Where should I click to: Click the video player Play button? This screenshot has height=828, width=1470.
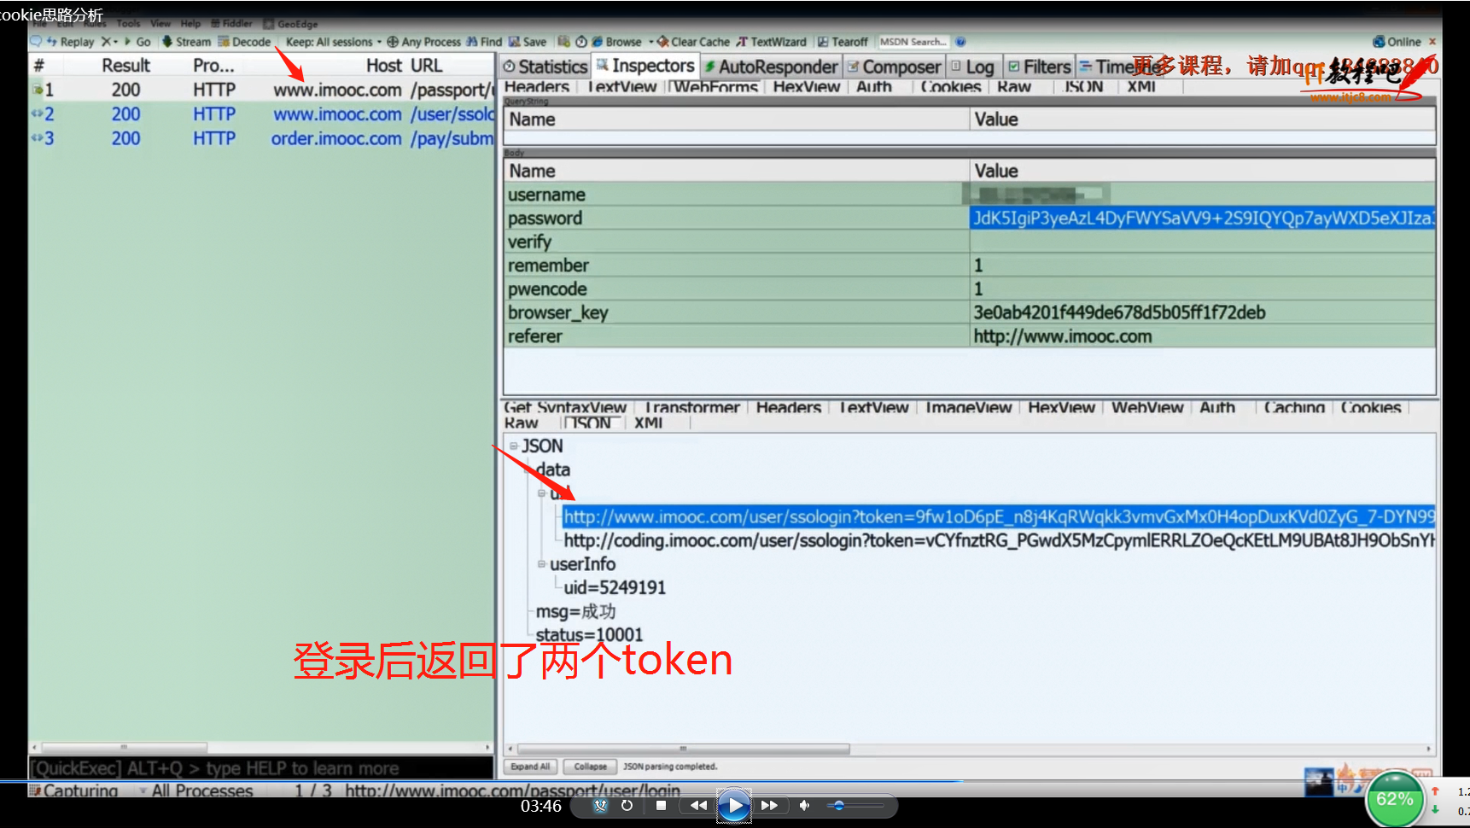(734, 805)
